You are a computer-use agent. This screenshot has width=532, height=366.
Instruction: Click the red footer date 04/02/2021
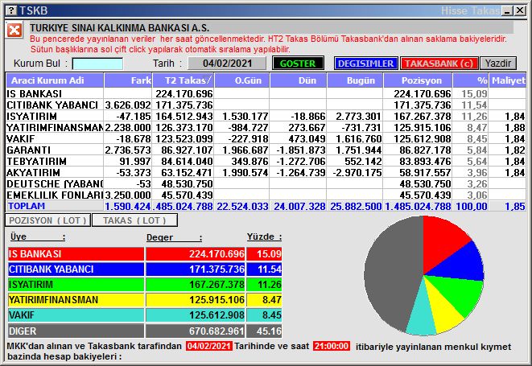pos(209,347)
